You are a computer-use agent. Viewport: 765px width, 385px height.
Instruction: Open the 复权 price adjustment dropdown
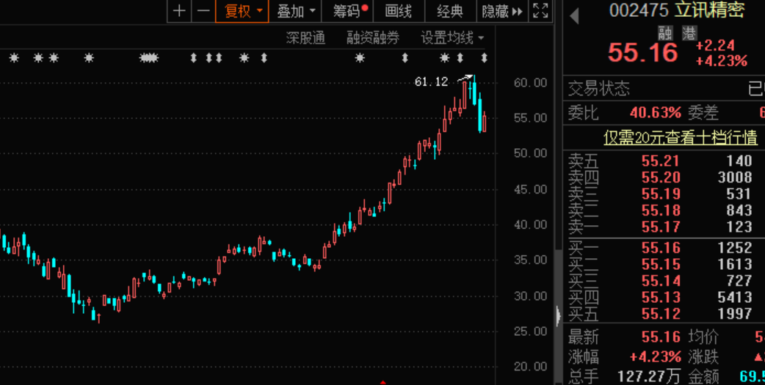(x=242, y=11)
